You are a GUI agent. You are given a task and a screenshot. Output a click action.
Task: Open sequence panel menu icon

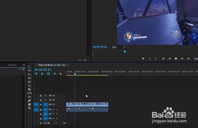click(68, 65)
